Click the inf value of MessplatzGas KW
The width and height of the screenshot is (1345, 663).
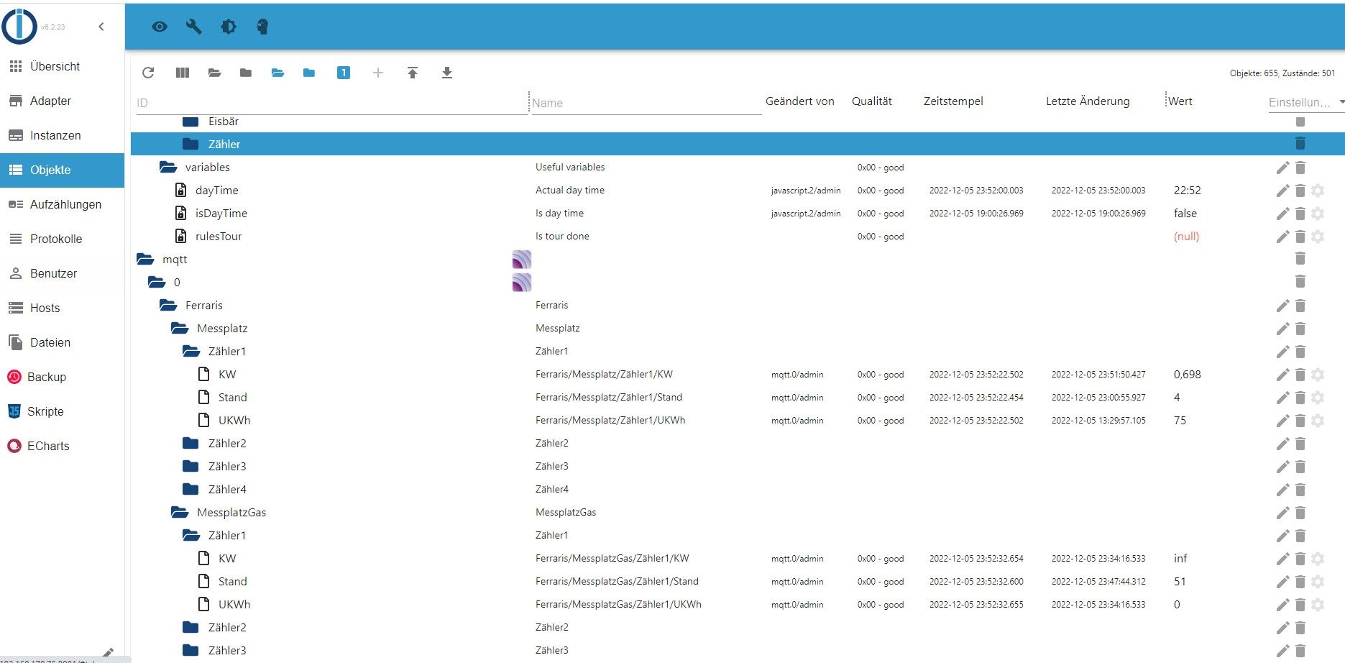click(x=1180, y=559)
